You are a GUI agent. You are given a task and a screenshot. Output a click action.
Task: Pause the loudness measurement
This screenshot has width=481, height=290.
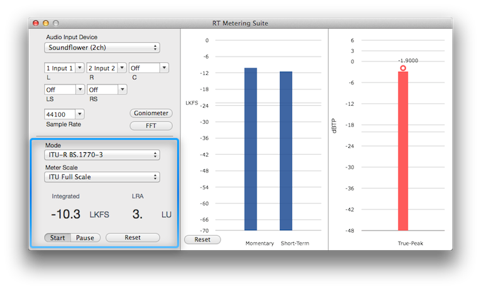(x=85, y=238)
